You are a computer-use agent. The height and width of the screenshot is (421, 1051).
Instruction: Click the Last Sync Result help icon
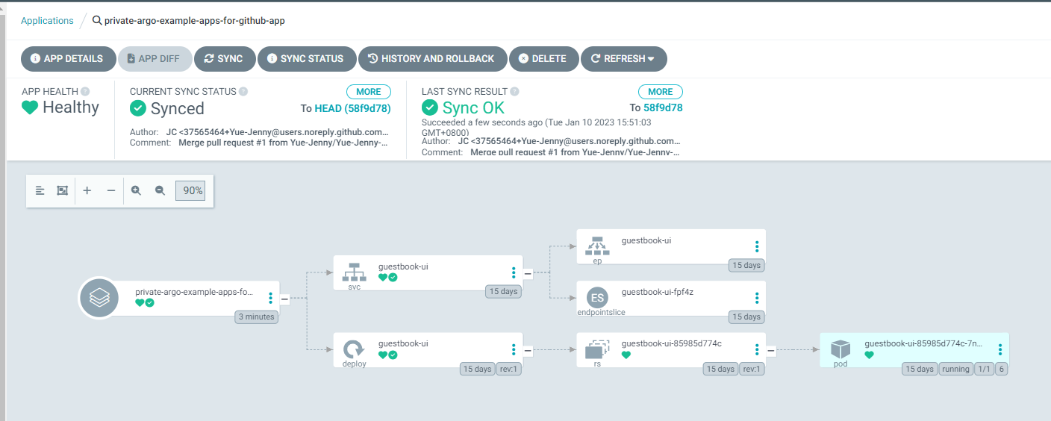coord(515,91)
